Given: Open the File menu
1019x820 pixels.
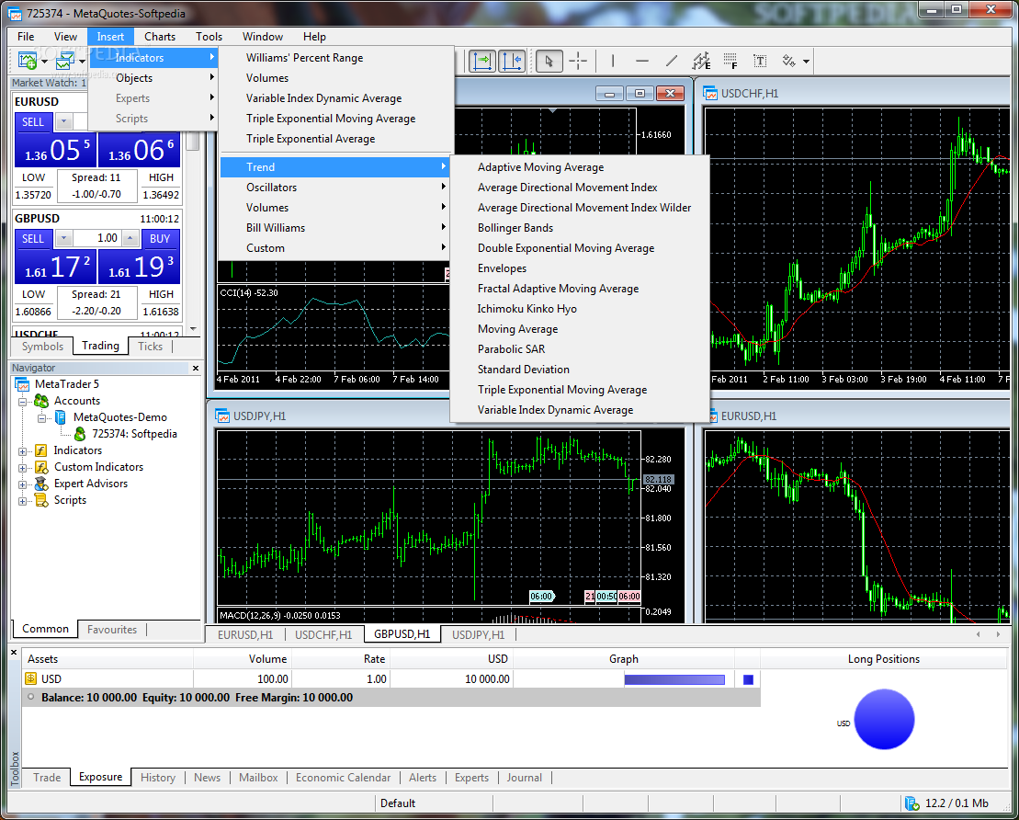Looking at the screenshot, I should (x=26, y=37).
